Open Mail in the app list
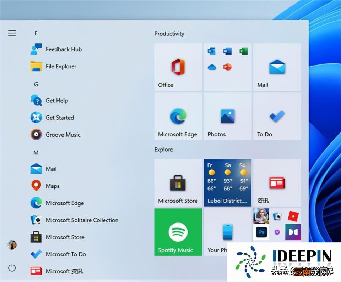Screen dimensions: 341x282 [43, 169]
